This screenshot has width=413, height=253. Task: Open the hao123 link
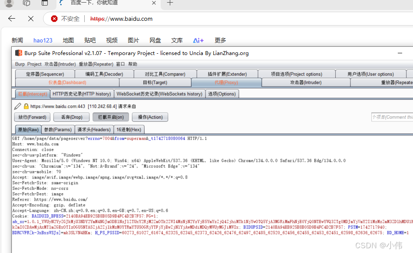(x=43, y=40)
